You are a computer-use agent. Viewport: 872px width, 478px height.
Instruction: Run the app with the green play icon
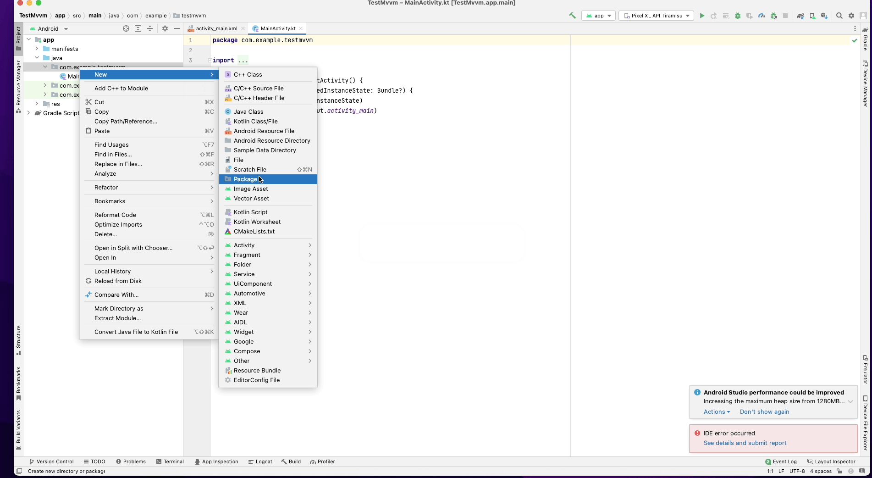(702, 16)
